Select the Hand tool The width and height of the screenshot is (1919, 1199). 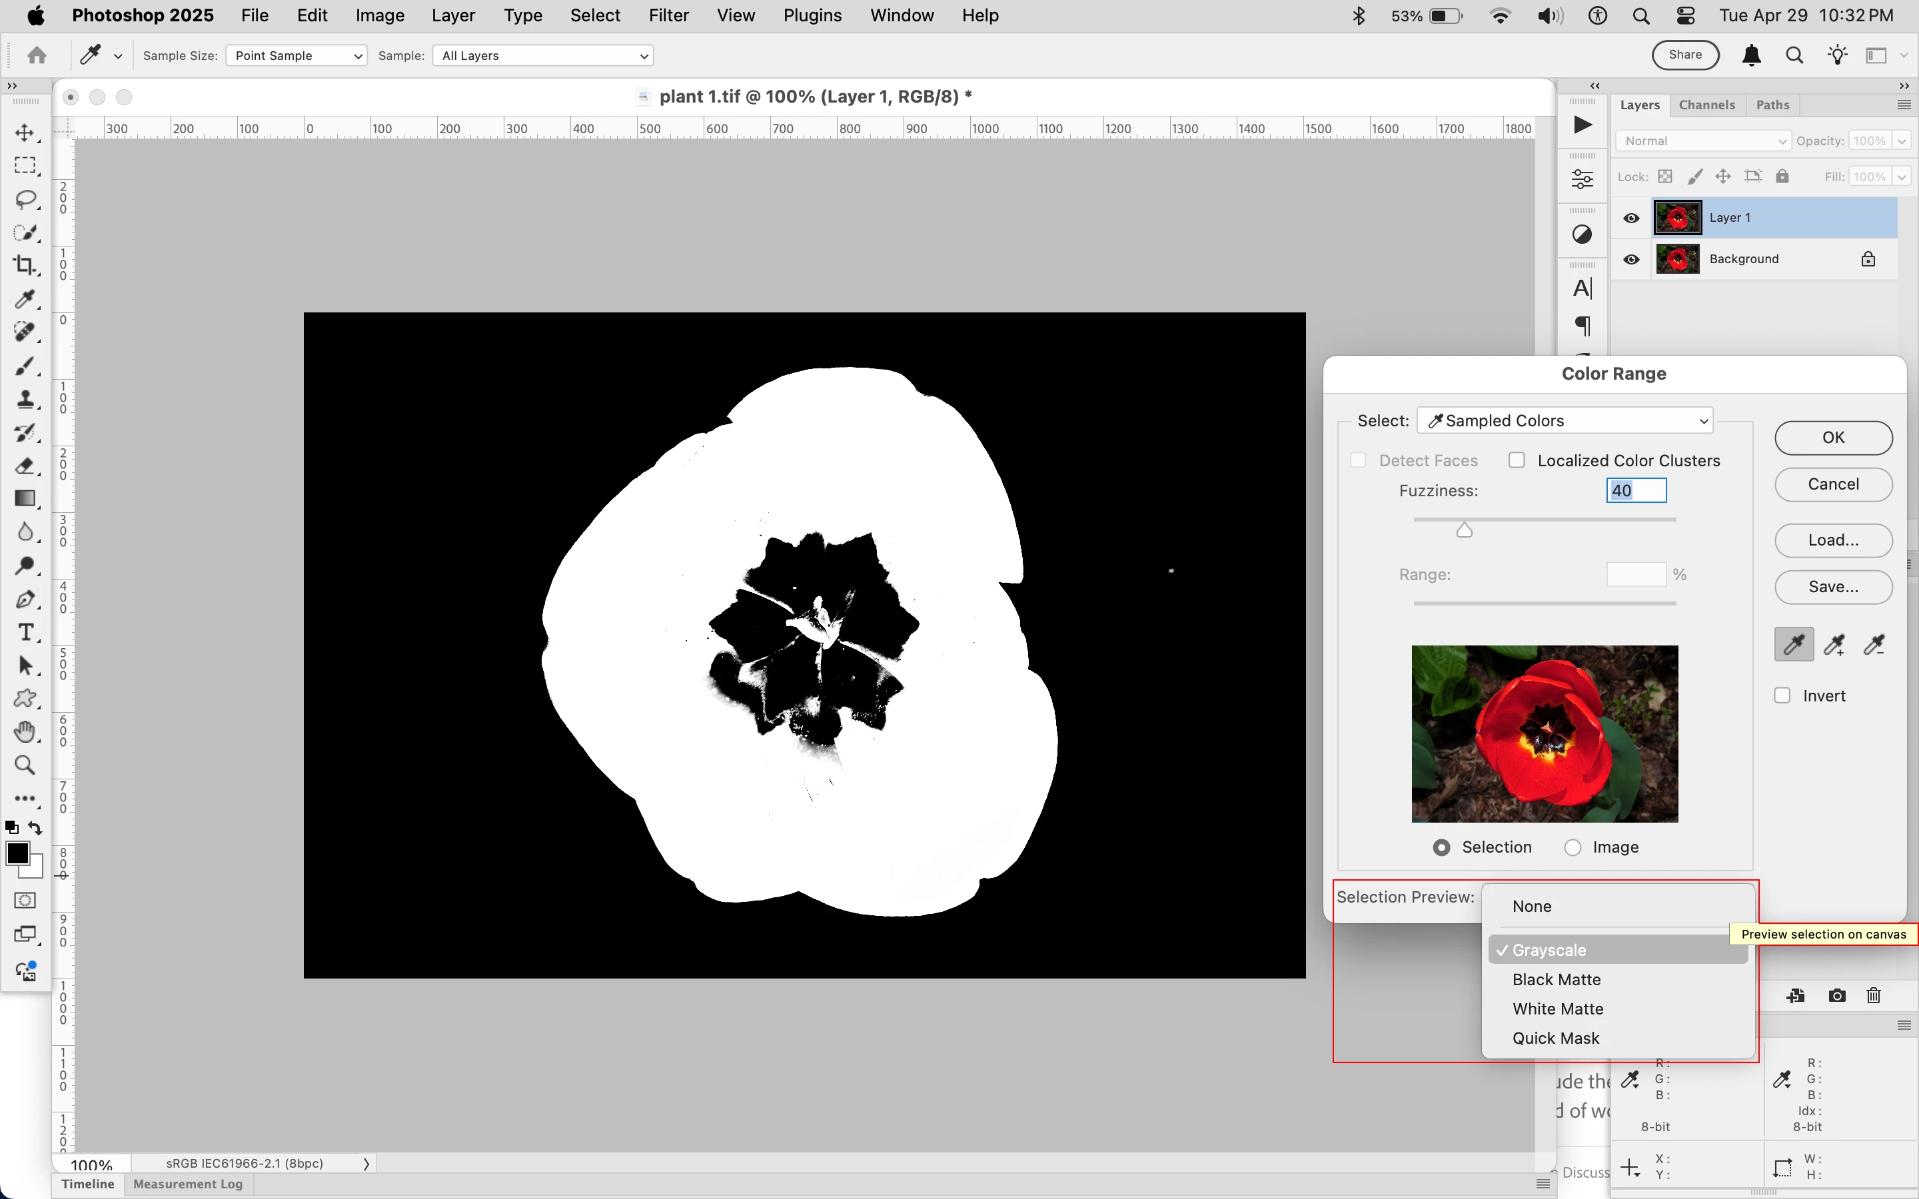click(x=25, y=731)
